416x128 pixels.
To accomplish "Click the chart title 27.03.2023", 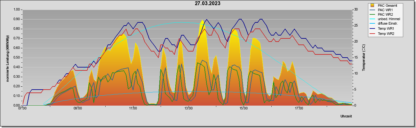I will point(208,4).
